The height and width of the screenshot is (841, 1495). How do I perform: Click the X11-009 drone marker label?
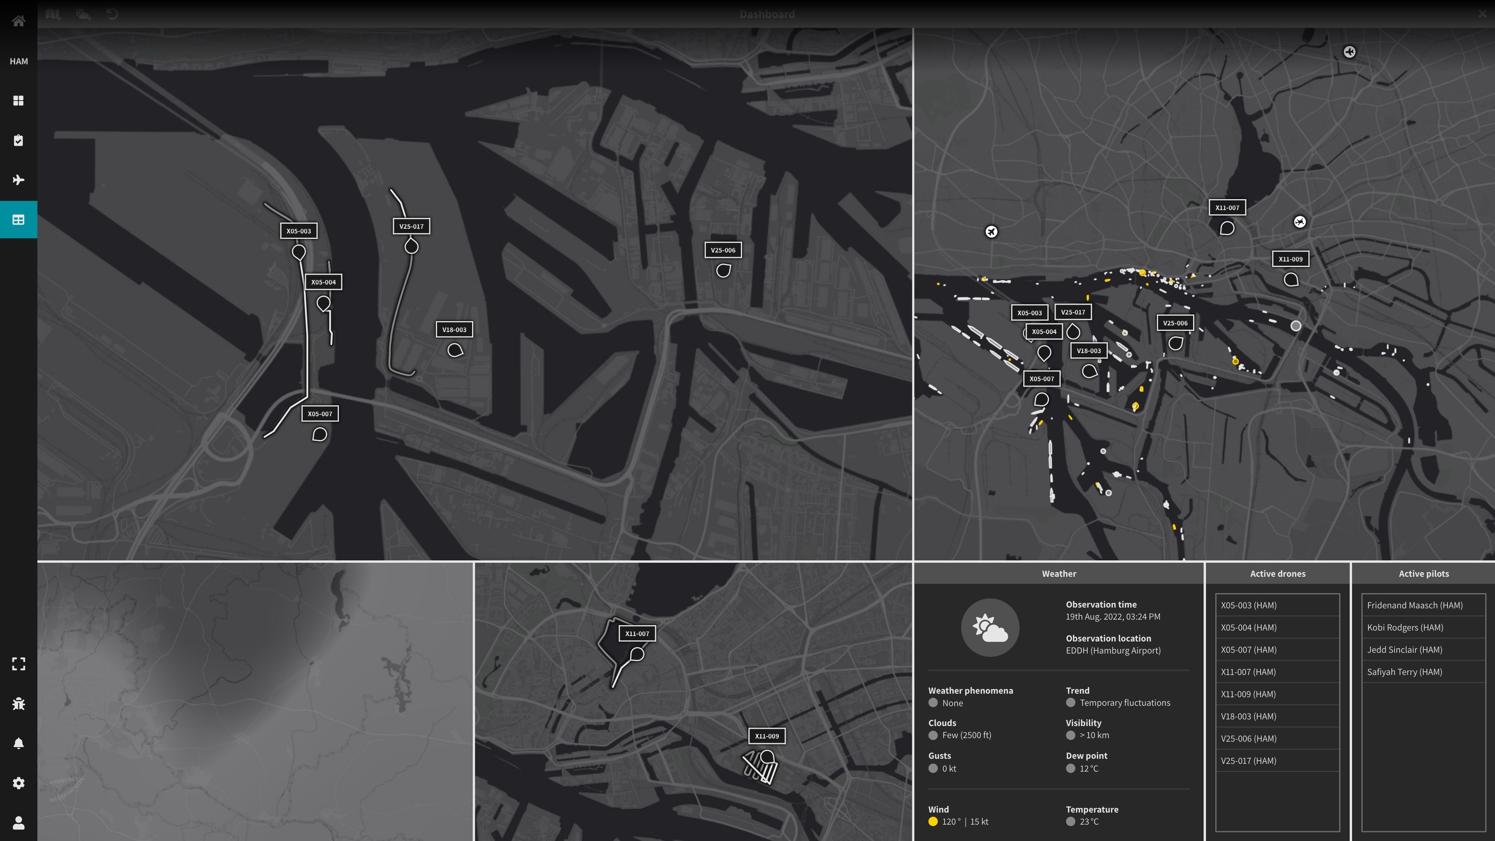(767, 736)
